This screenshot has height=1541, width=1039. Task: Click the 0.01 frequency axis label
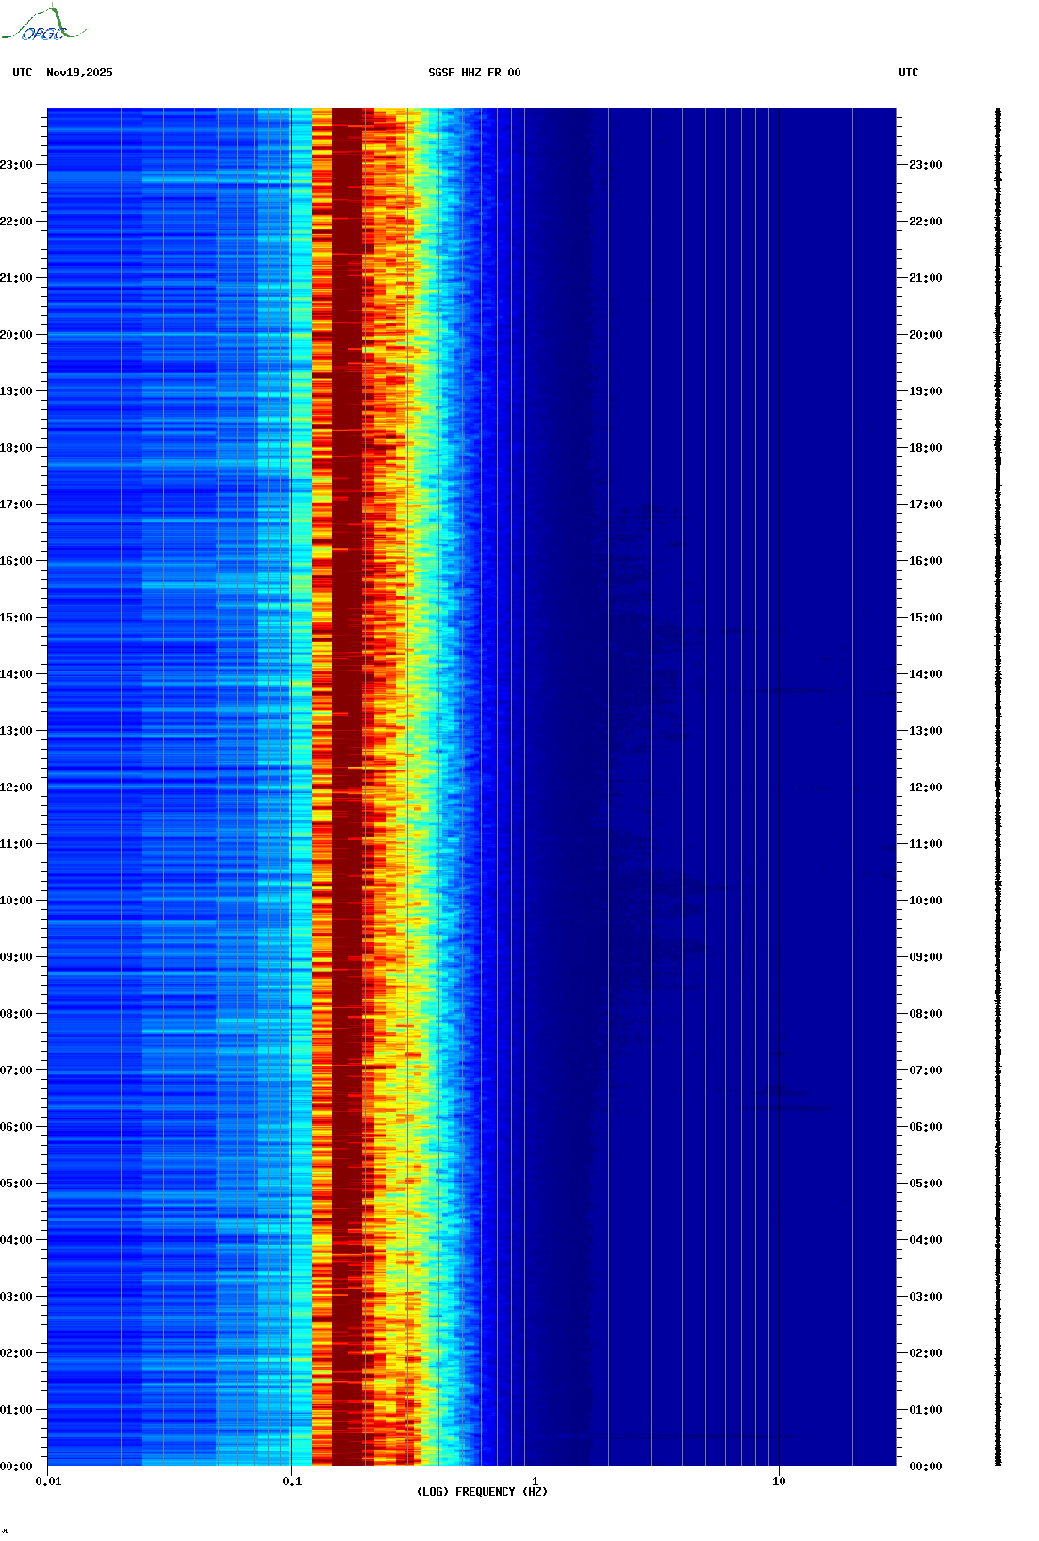pos(48,1482)
